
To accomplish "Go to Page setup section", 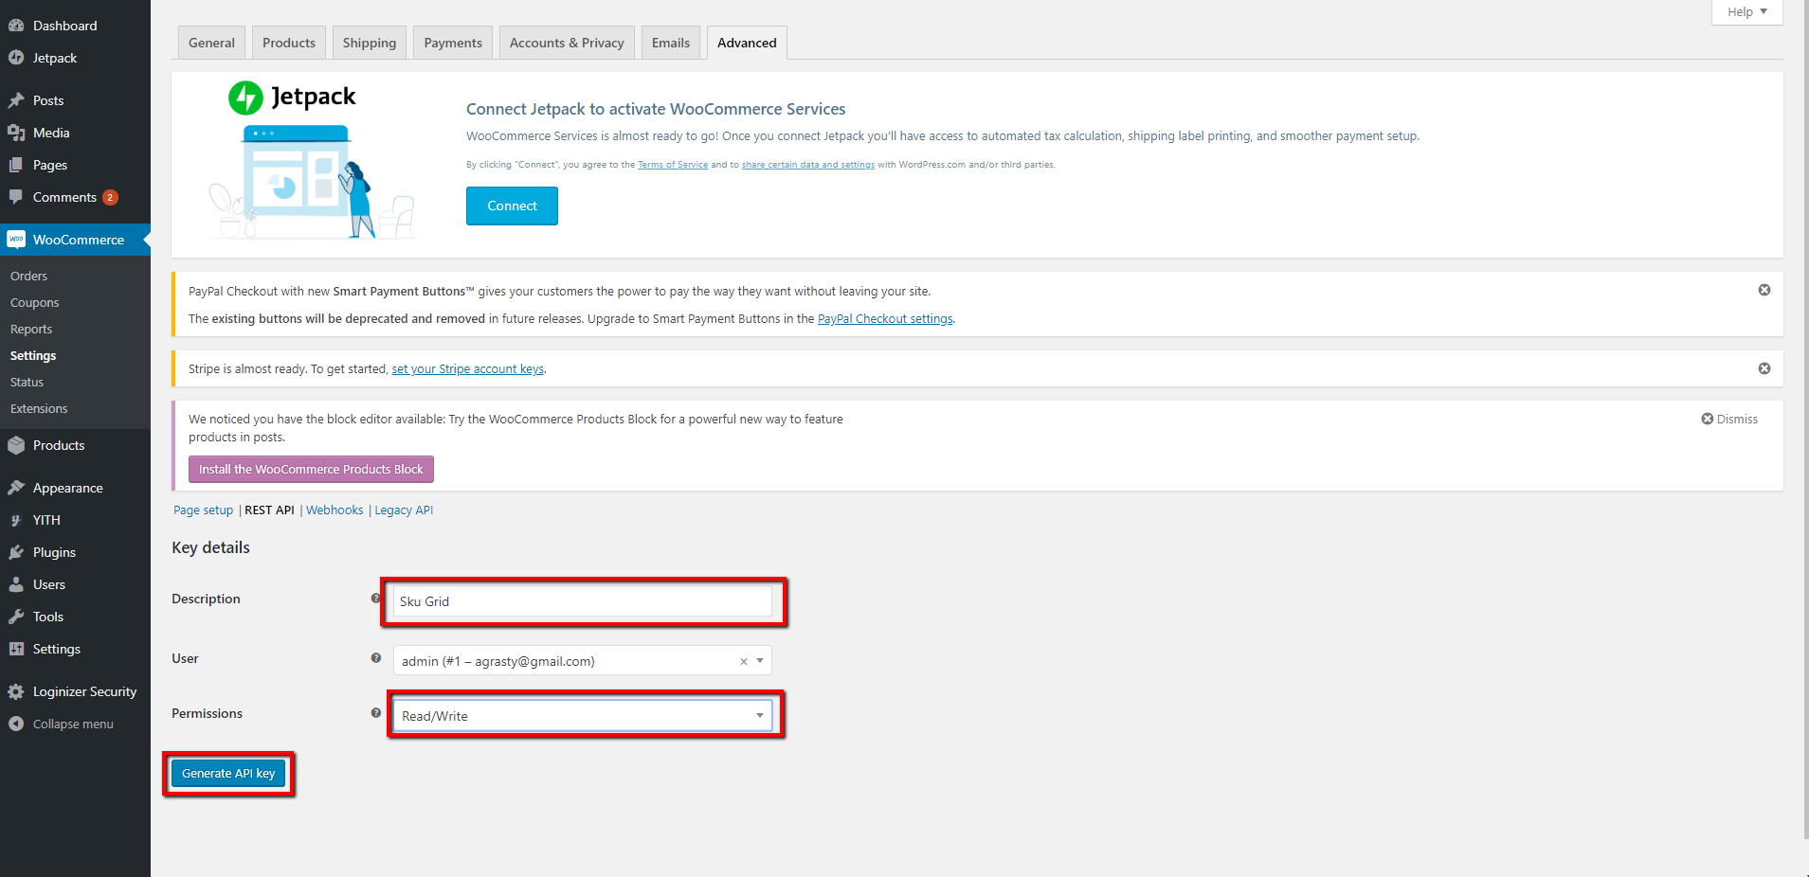I will point(203,510).
